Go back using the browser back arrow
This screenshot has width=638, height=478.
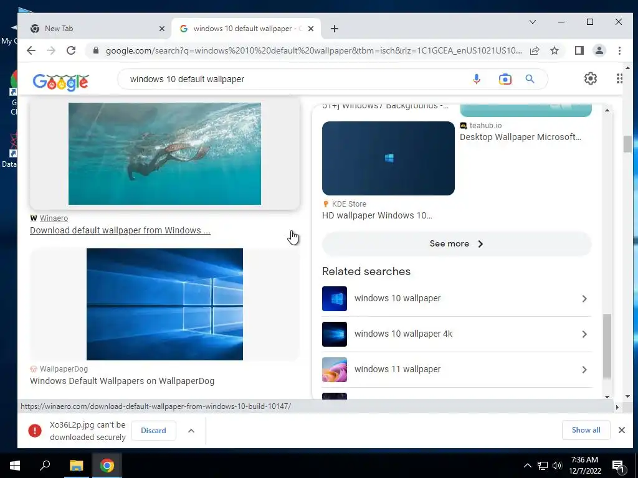pyautogui.click(x=31, y=50)
